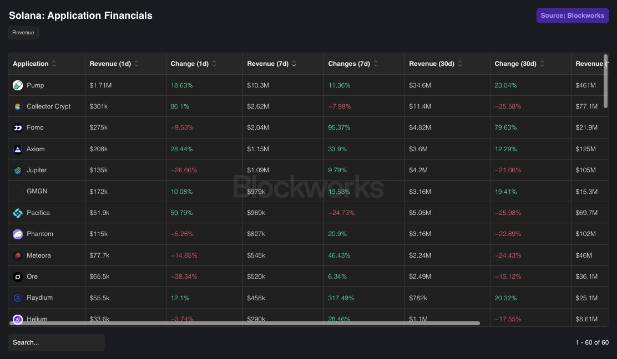Click Raydium's $782k 30-day revenue
Image resolution: width=617 pixels, height=359 pixels.
coord(418,298)
